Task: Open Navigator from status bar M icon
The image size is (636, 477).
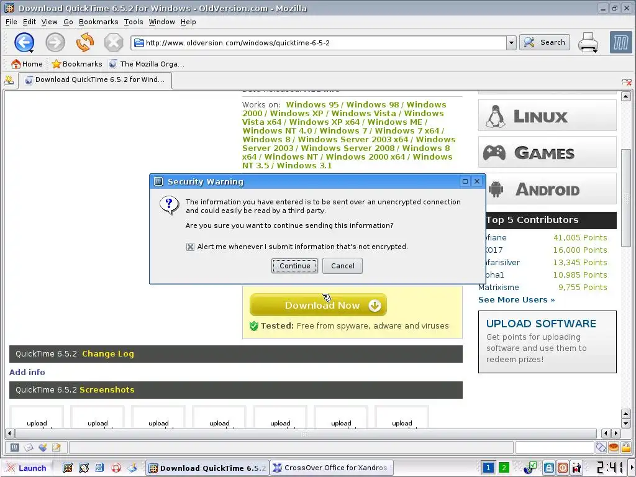Action: click(14, 447)
